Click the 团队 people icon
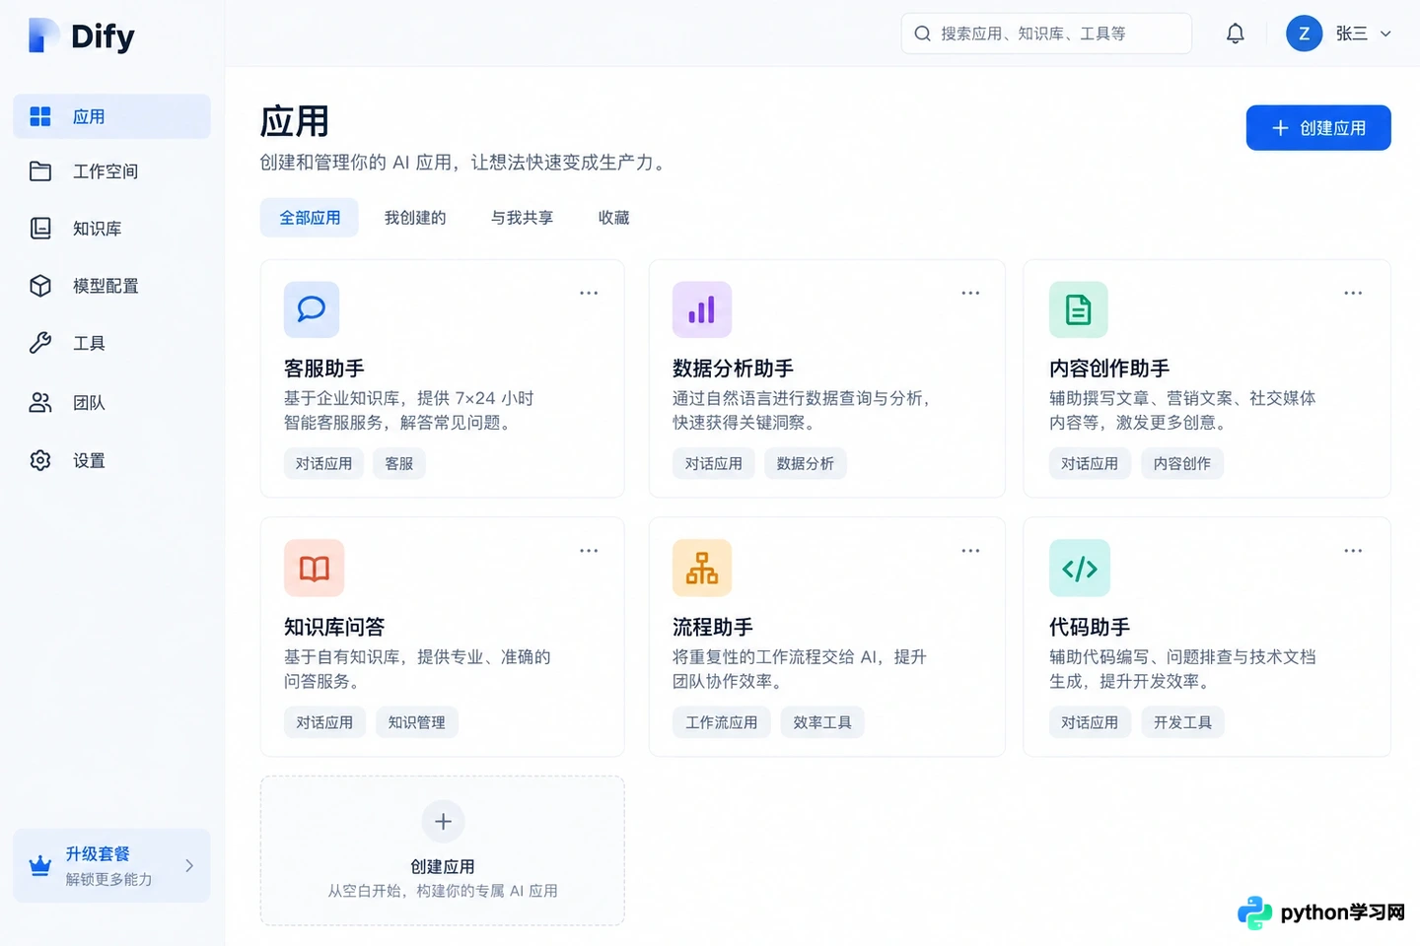This screenshot has width=1420, height=946. coord(40,402)
